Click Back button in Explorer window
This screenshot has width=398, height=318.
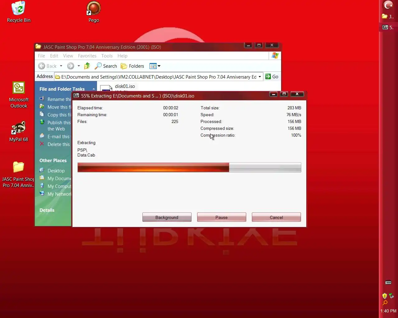coord(48,66)
